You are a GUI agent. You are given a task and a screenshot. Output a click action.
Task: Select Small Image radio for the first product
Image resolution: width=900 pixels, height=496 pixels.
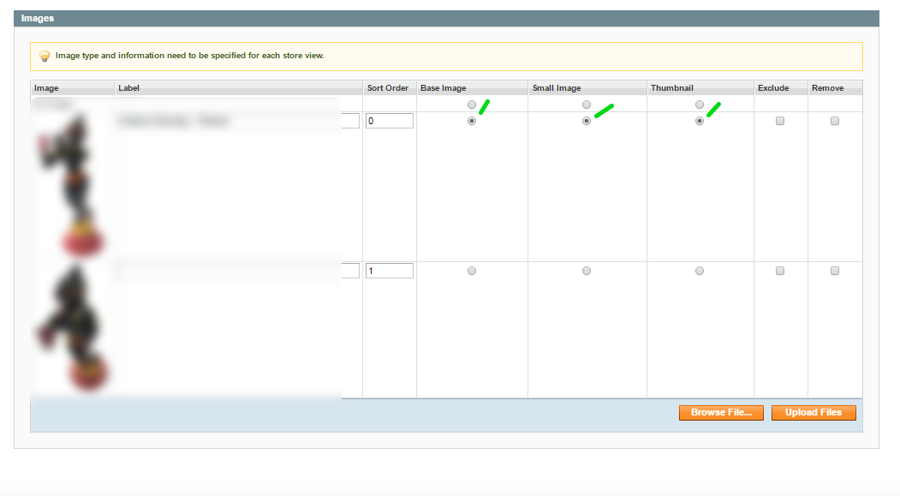(x=587, y=121)
